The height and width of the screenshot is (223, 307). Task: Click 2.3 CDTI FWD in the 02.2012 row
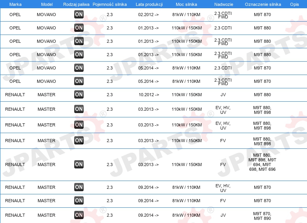(223, 15)
